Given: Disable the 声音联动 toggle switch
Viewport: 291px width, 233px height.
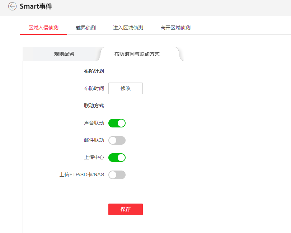Looking at the screenshot, I should coord(117,123).
